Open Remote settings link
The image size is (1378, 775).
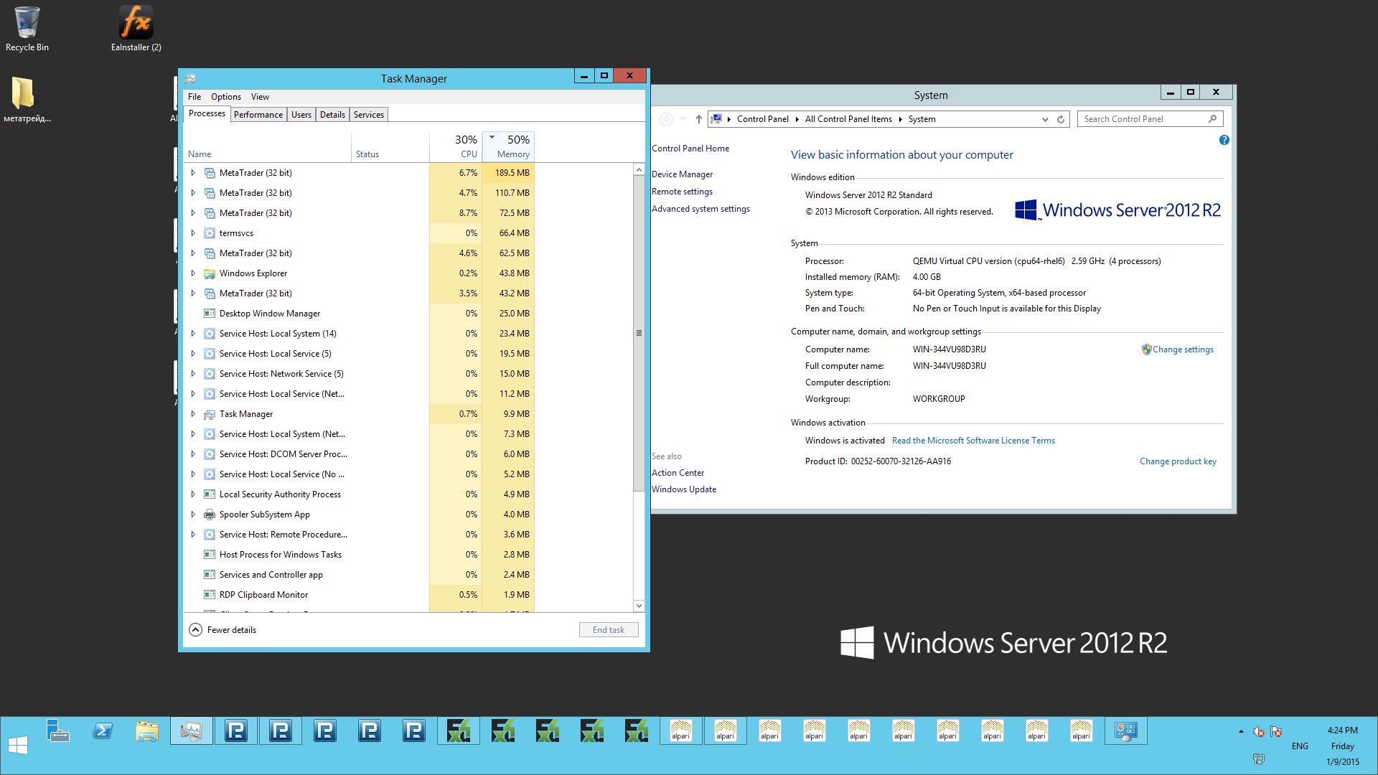coord(682,192)
